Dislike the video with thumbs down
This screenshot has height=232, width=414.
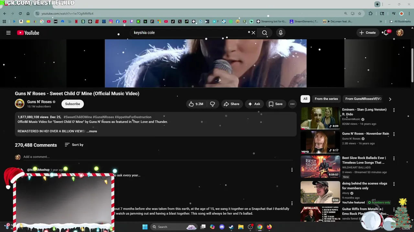(x=212, y=104)
